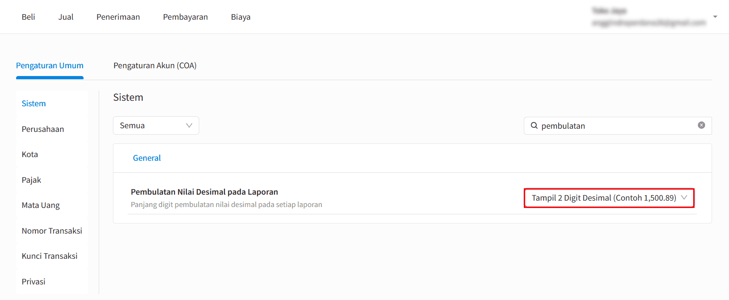Click the General section link
Image resolution: width=729 pixels, height=300 pixels.
coord(146,158)
